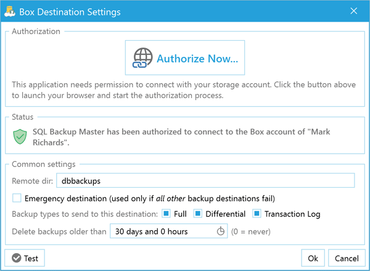
Task: Focus the Remote dir input field
Action: 205,180
